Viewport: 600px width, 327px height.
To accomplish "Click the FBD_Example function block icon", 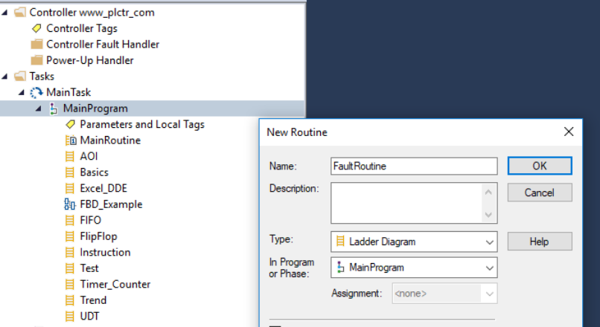I will click(70, 204).
